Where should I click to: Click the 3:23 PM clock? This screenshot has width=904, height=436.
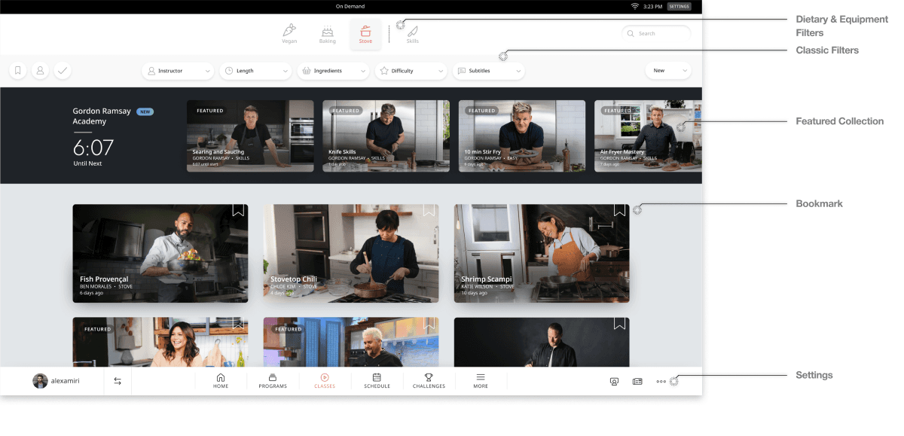(653, 6)
